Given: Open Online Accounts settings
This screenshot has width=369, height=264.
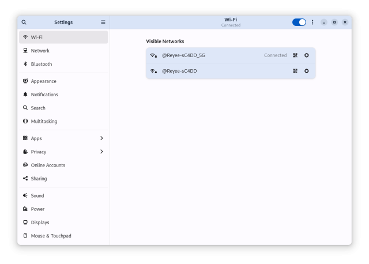Looking at the screenshot, I should (48, 165).
